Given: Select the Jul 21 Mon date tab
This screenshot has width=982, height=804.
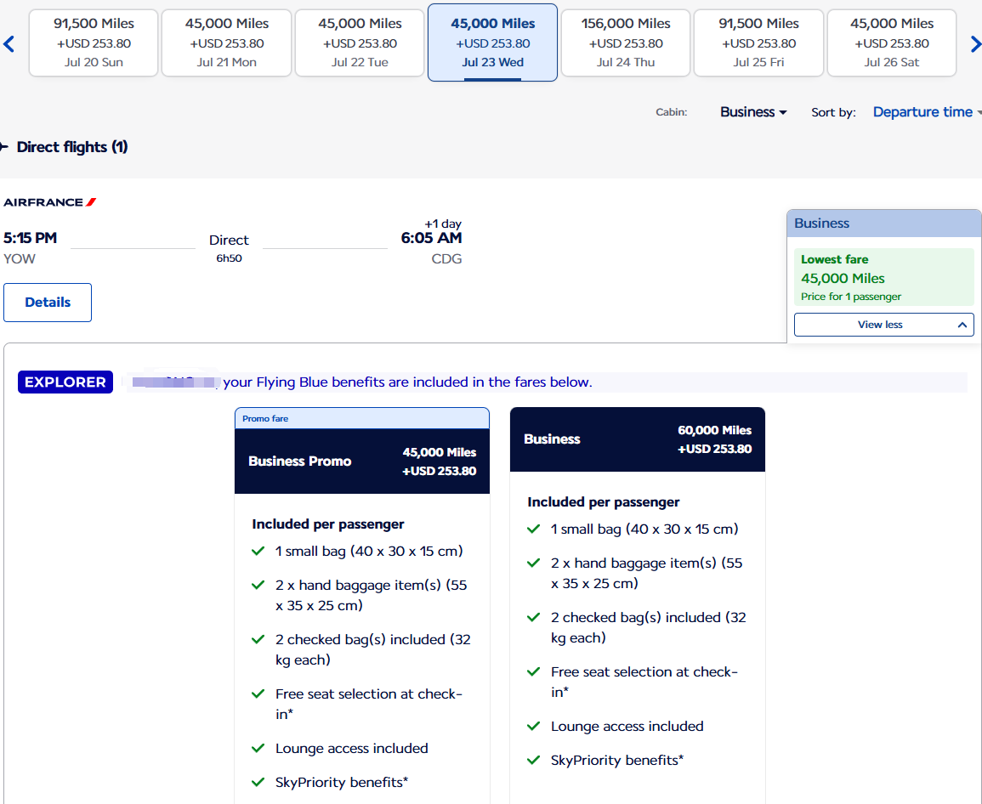Looking at the screenshot, I should pyautogui.click(x=227, y=42).
